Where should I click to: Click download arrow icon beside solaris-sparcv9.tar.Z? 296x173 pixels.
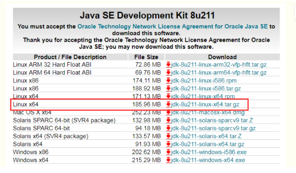tap(168, 120)
